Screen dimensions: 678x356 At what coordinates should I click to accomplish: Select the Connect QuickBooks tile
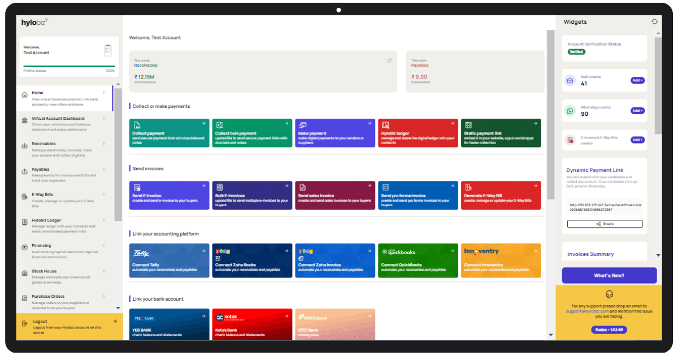coord(418,261)
